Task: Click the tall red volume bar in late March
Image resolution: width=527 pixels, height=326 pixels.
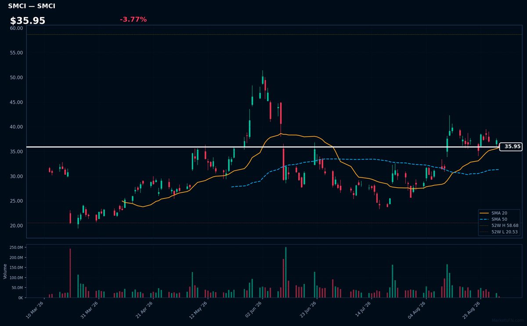Action: (x=70, y=273)
